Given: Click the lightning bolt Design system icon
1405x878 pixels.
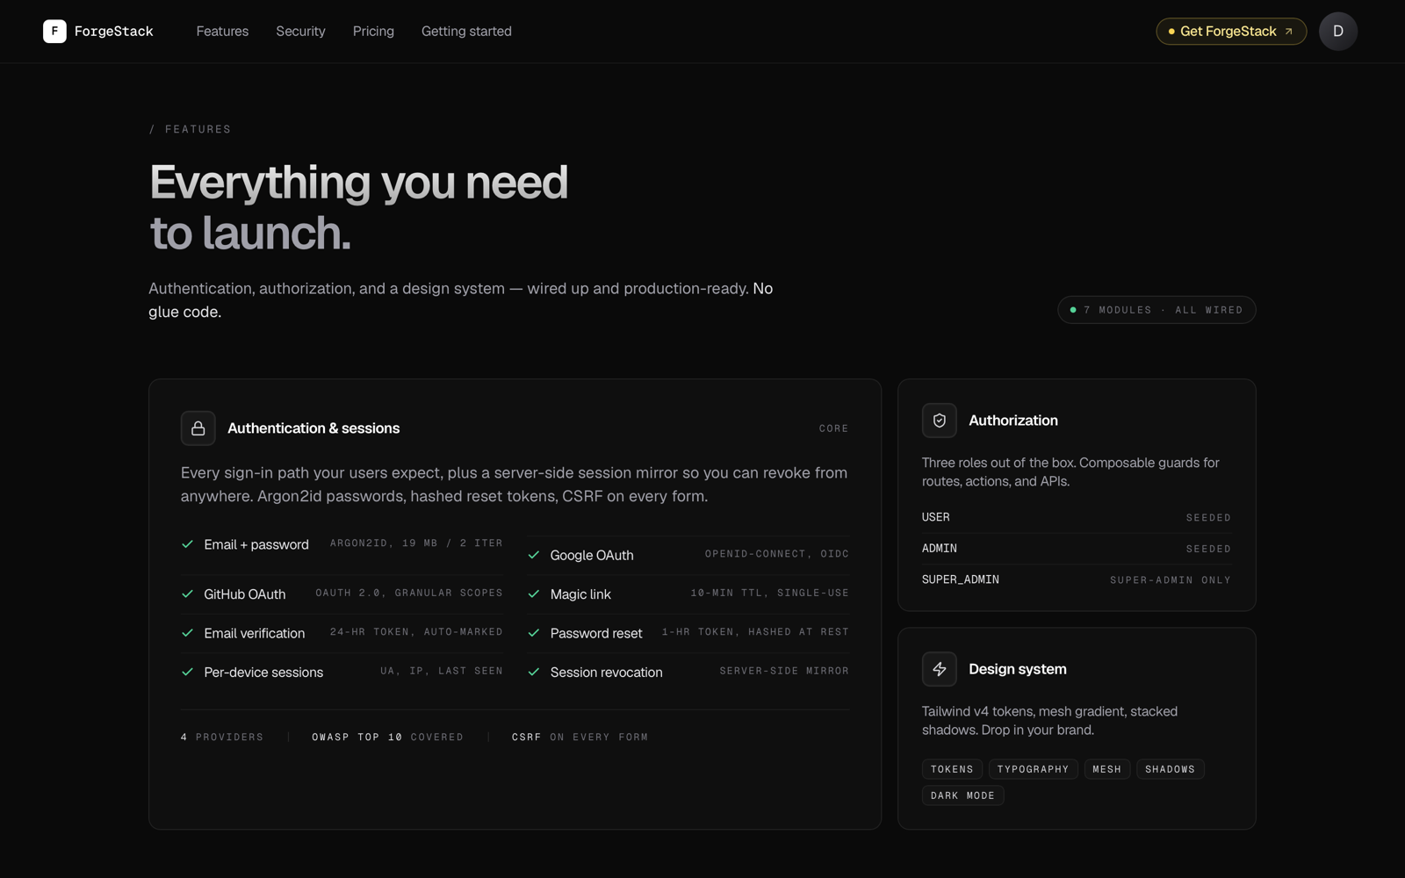Looking at the screenshot, I should point(940,669).
